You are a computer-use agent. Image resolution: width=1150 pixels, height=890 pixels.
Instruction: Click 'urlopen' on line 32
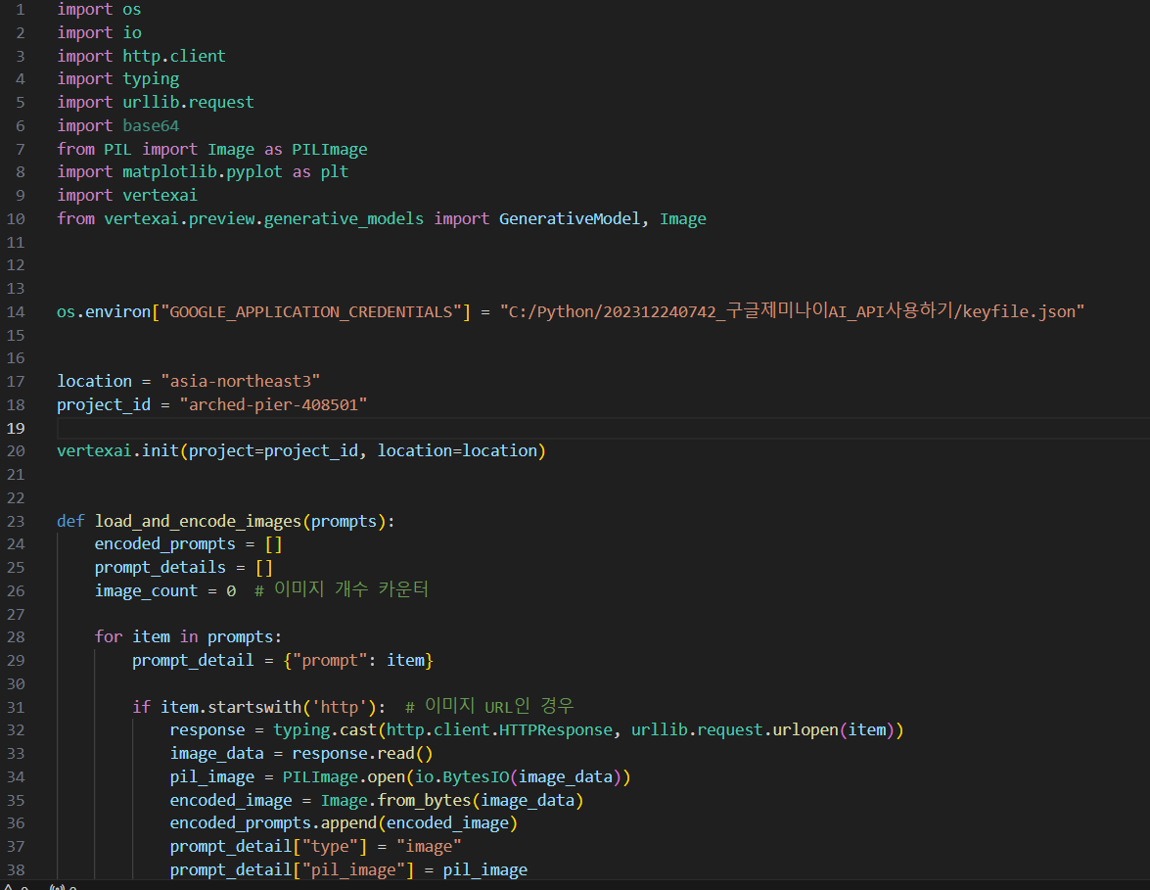click(x=805, y=730)
